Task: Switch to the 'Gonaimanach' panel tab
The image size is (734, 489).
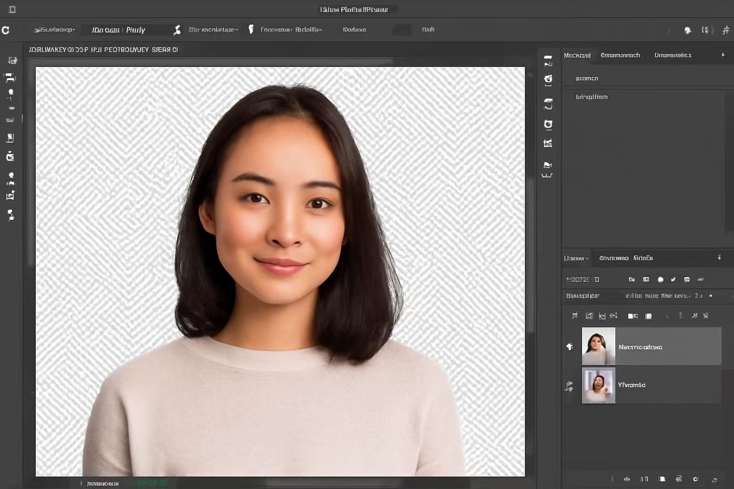Action: 620,55
